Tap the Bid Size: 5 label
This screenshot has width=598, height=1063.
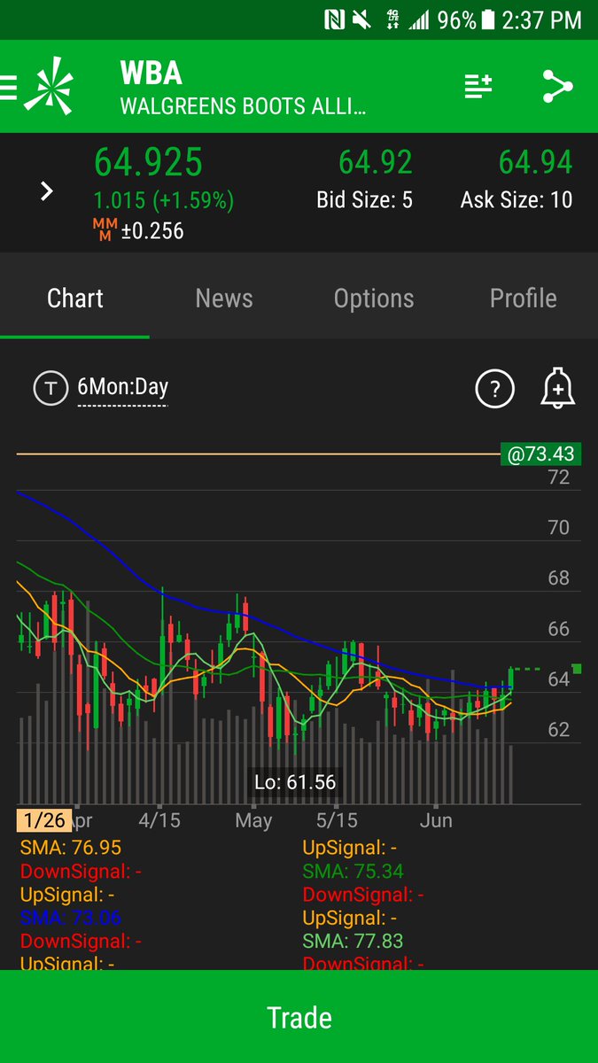pyautogui.click(x=364, y=200)
